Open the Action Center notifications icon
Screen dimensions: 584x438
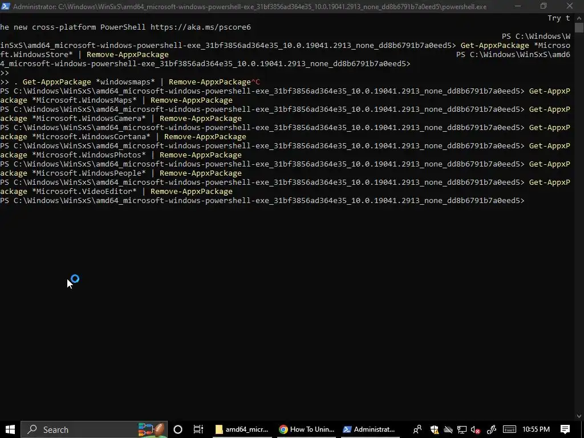(565, 429)
